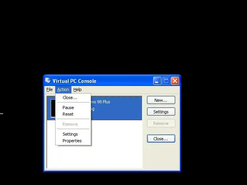Choose Close... in the Action menu
The height and width of the screenshot is (185, 247).
tap(73, 98)
